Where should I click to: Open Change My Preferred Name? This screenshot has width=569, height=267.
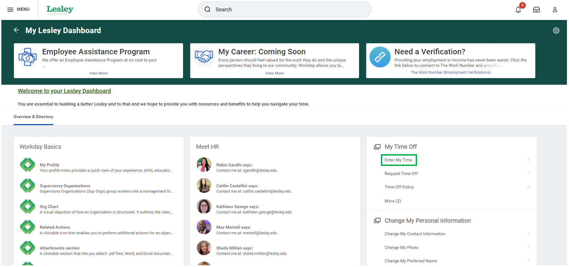pyautogui.click(x=411, y=261)
